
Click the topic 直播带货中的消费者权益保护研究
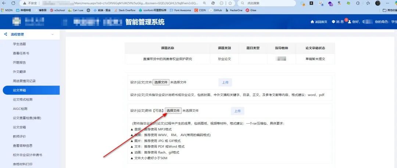click(x=168, y=59)
